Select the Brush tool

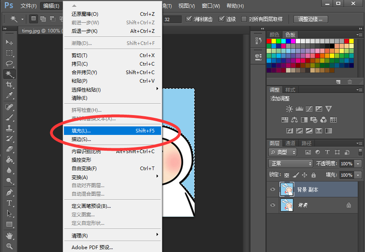[x=9, y=117]
